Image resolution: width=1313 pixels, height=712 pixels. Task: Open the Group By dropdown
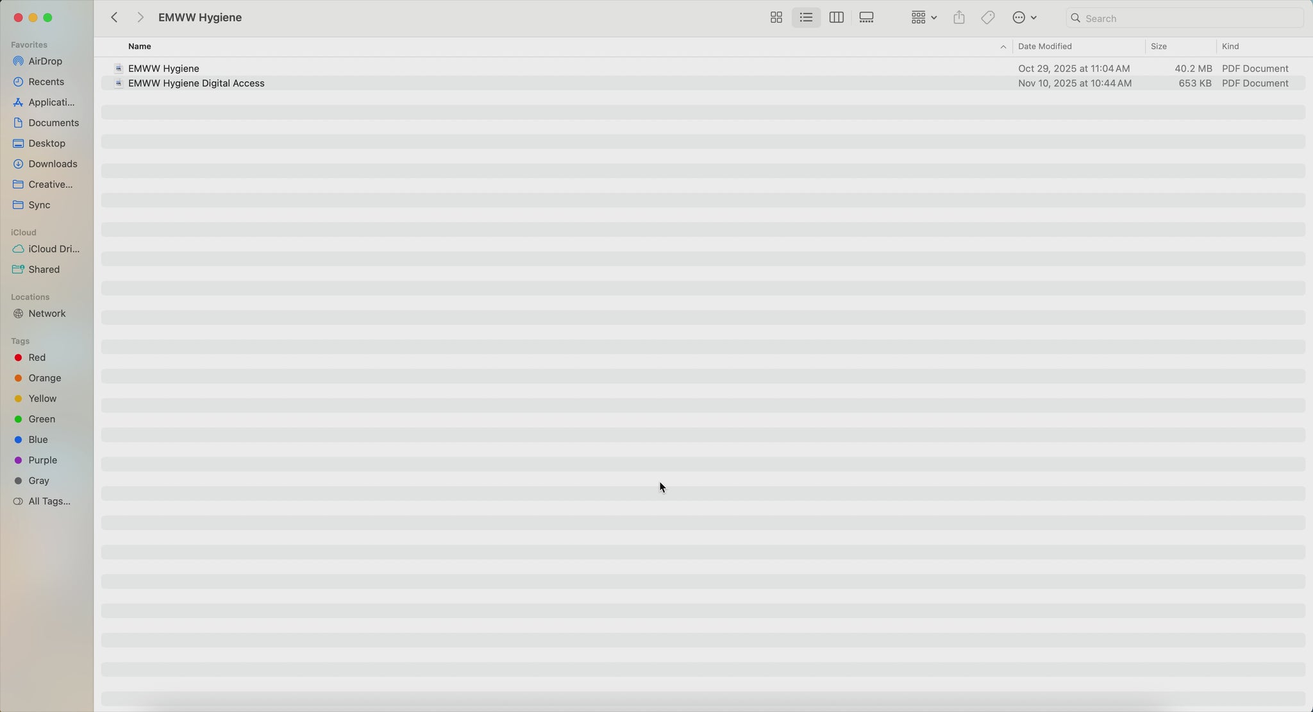pyautogui.click(x=924, y=18)
